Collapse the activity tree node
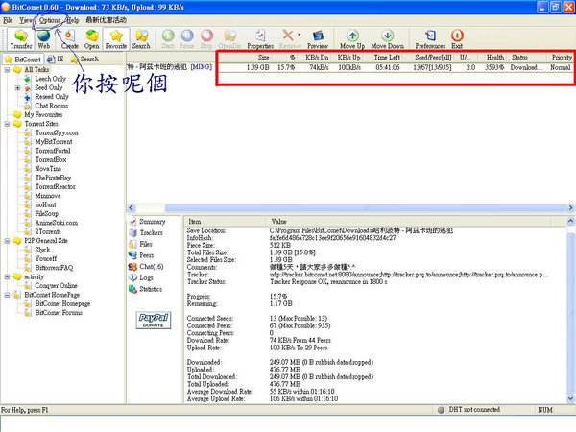 [7, 277]
